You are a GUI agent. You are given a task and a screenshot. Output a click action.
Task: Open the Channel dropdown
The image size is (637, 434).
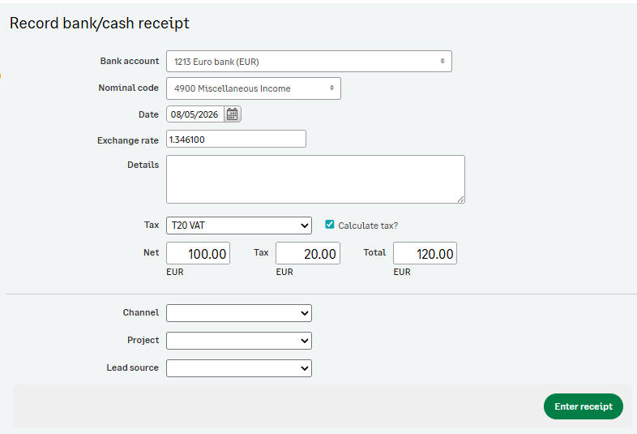point(239,313)
